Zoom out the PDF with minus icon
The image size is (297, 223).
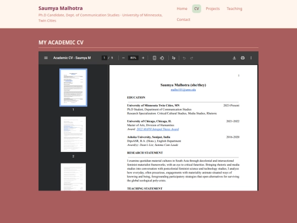[123, 58]
